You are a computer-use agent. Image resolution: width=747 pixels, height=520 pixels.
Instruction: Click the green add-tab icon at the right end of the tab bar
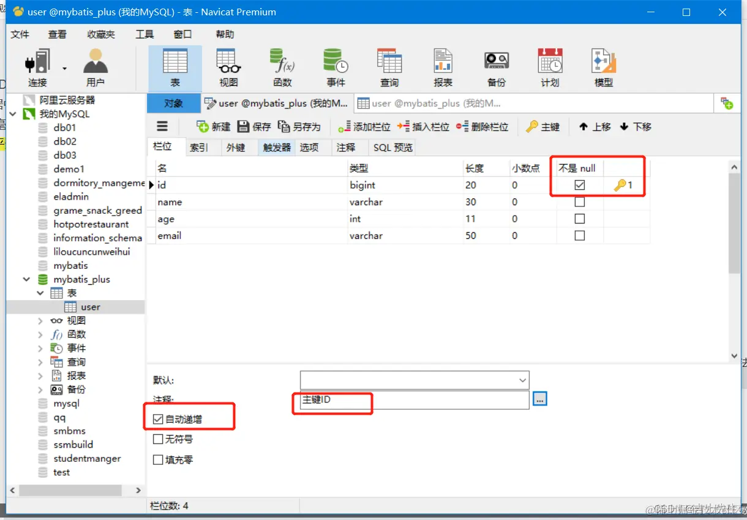(727, 104)
